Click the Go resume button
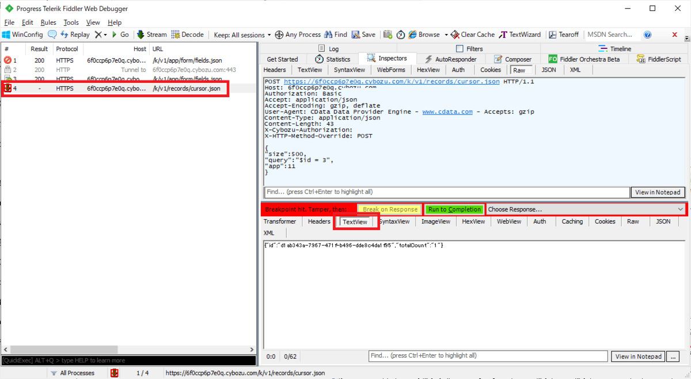The width and height of the screenshot is (691, 379). [120, 35]
